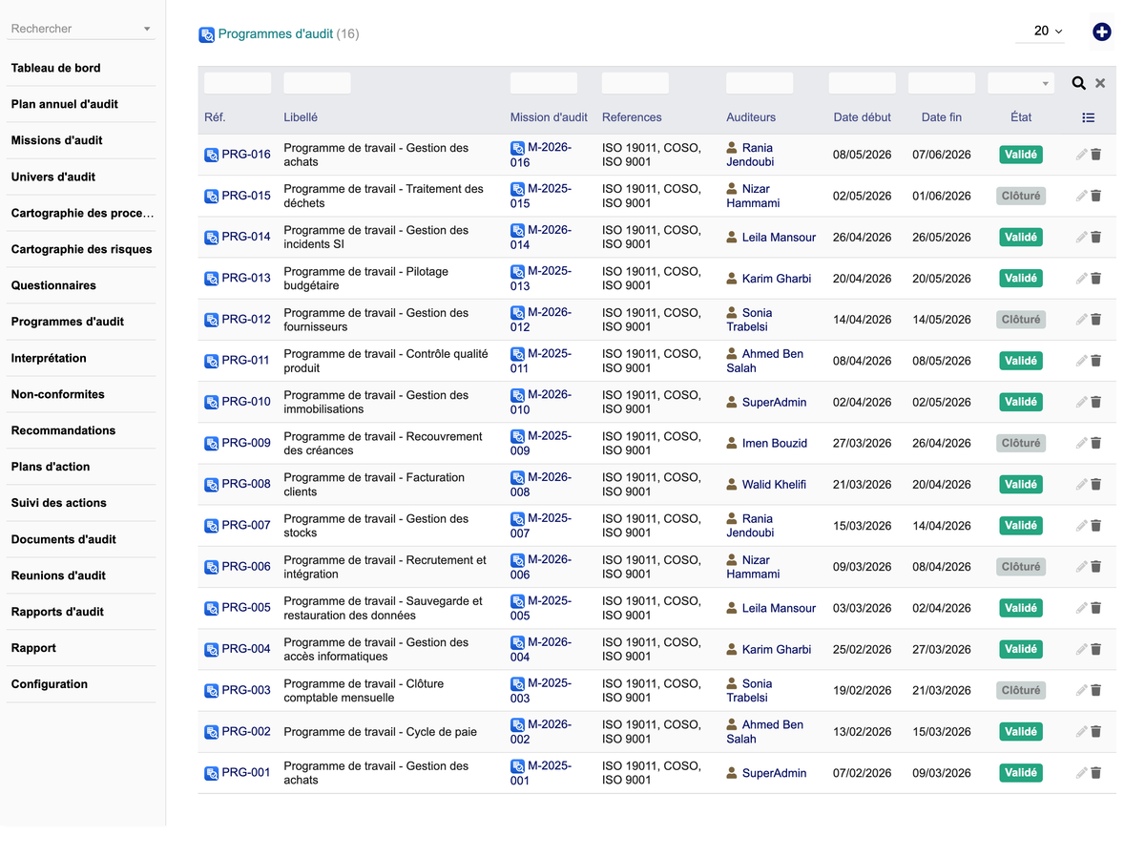The image size is (1145, 857).
Task: Open Questionnaires menu item
Action: (x=53, y=285)
